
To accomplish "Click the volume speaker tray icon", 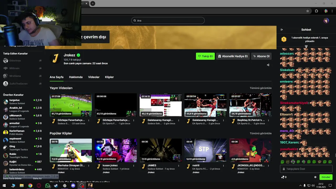I will tap(313, 186).
